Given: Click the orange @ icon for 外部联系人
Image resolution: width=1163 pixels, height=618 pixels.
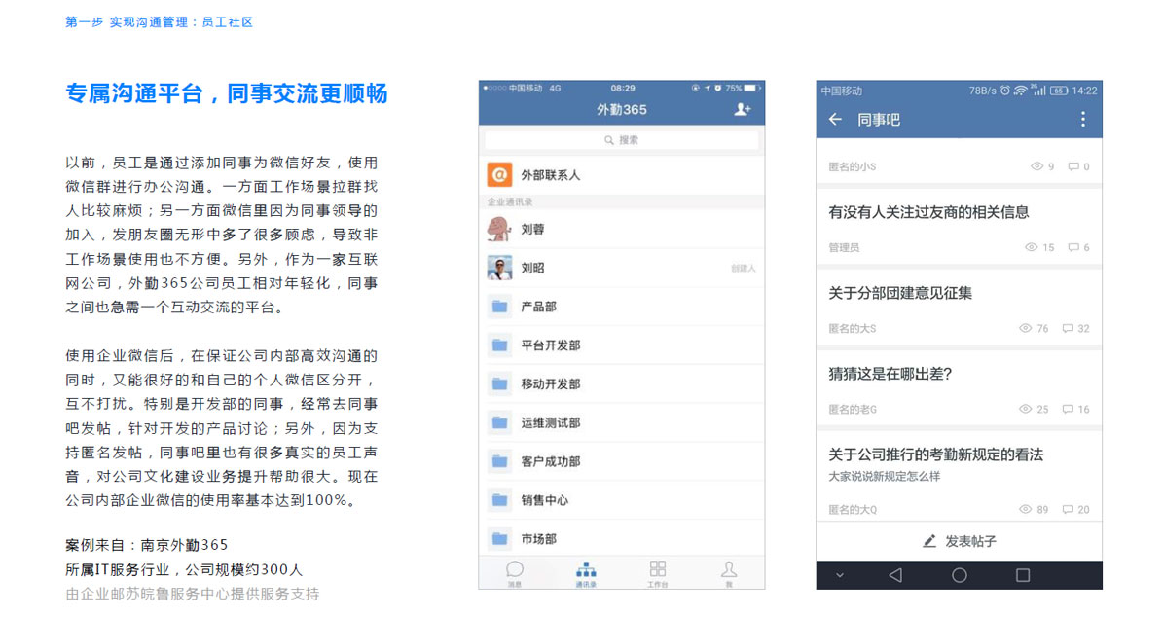Looking at the screenshot, I should click(499, 175).
